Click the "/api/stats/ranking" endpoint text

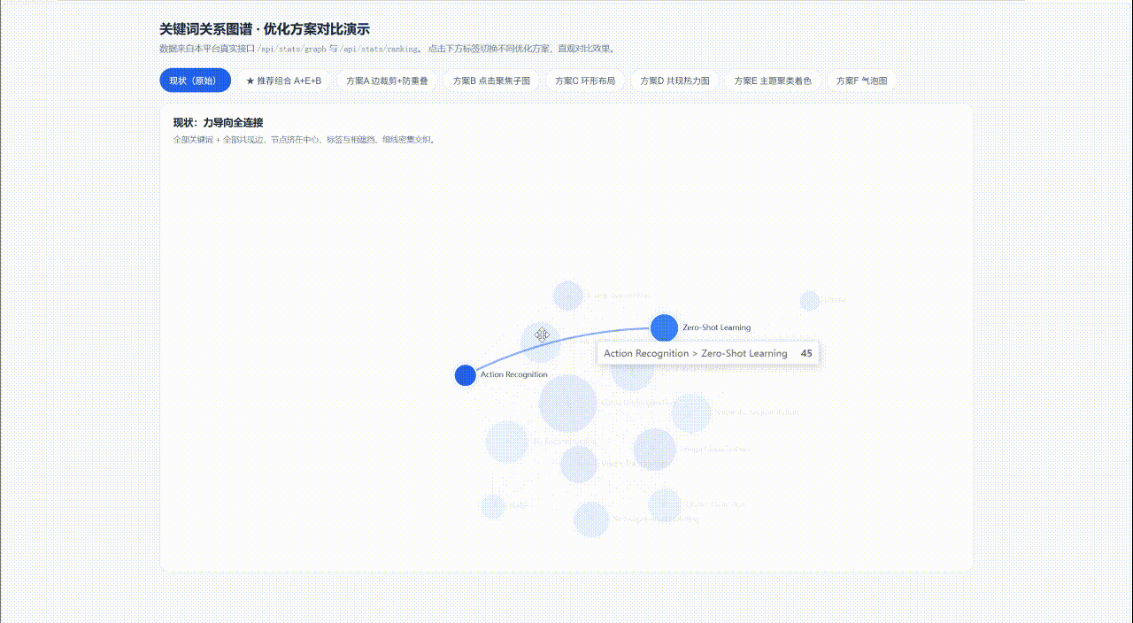pyautogui.click(x=381, y=49)
